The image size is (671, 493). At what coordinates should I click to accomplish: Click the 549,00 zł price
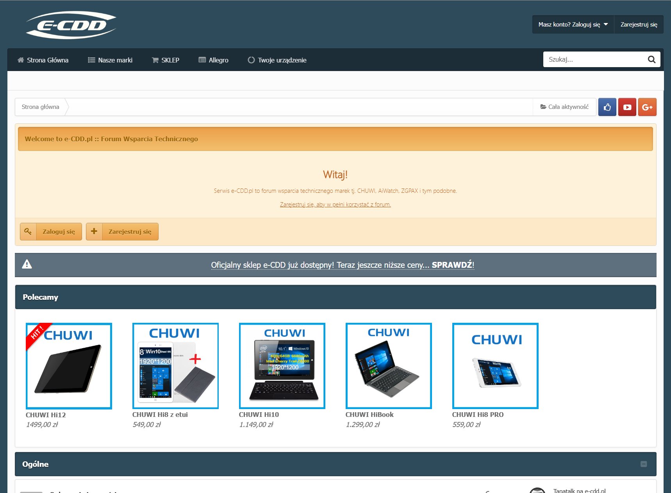tap(147, 425)
